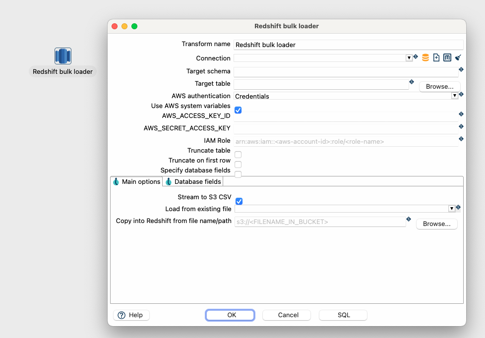Open the Load from existing file dropdown
The height and width of the screenshot is (338, 485).
[451, 209]
